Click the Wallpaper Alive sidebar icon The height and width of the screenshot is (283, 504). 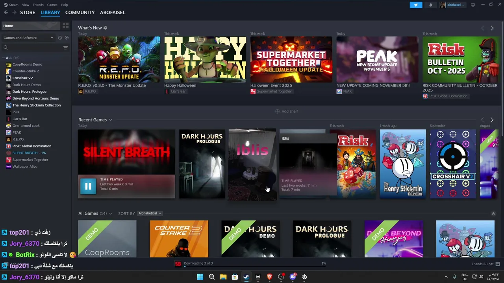point(9,166)
